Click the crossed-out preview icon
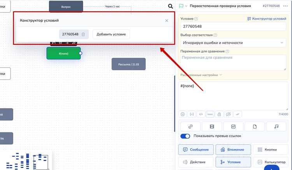The width and height of the screenshot is (292, 170). click(x=228, y=114)
